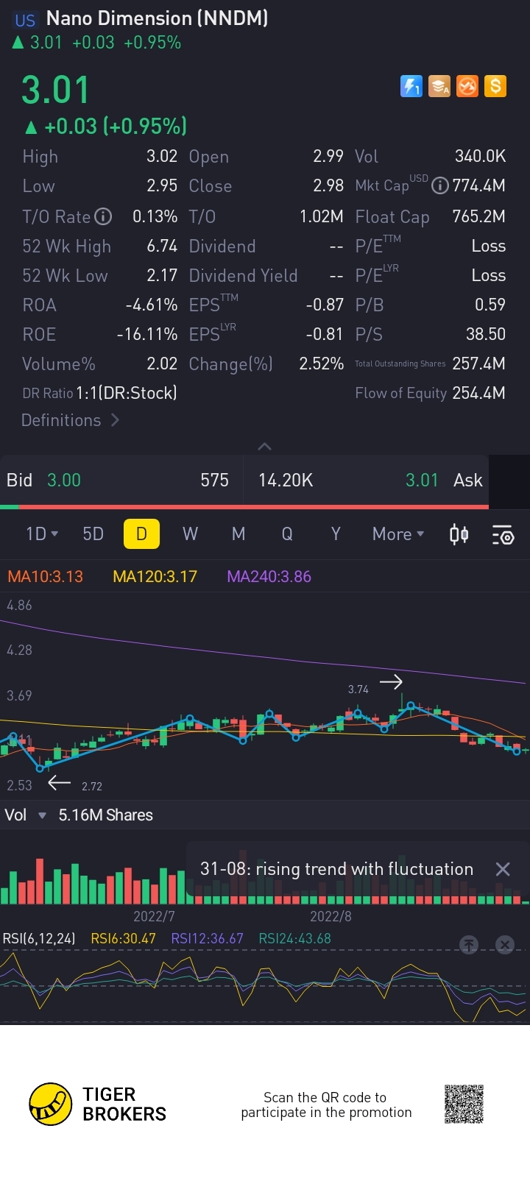The height and width of the screenshot is (1184, 530).
Task: Switch to the Q quarterly chart tab
Action: [x=287, y=534]
